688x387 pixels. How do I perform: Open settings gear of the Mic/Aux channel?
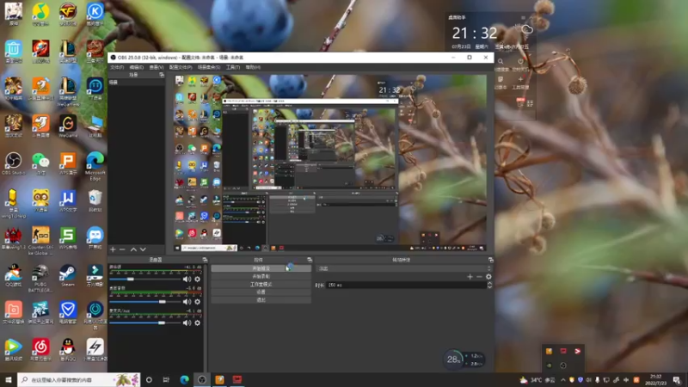point(198,323)
